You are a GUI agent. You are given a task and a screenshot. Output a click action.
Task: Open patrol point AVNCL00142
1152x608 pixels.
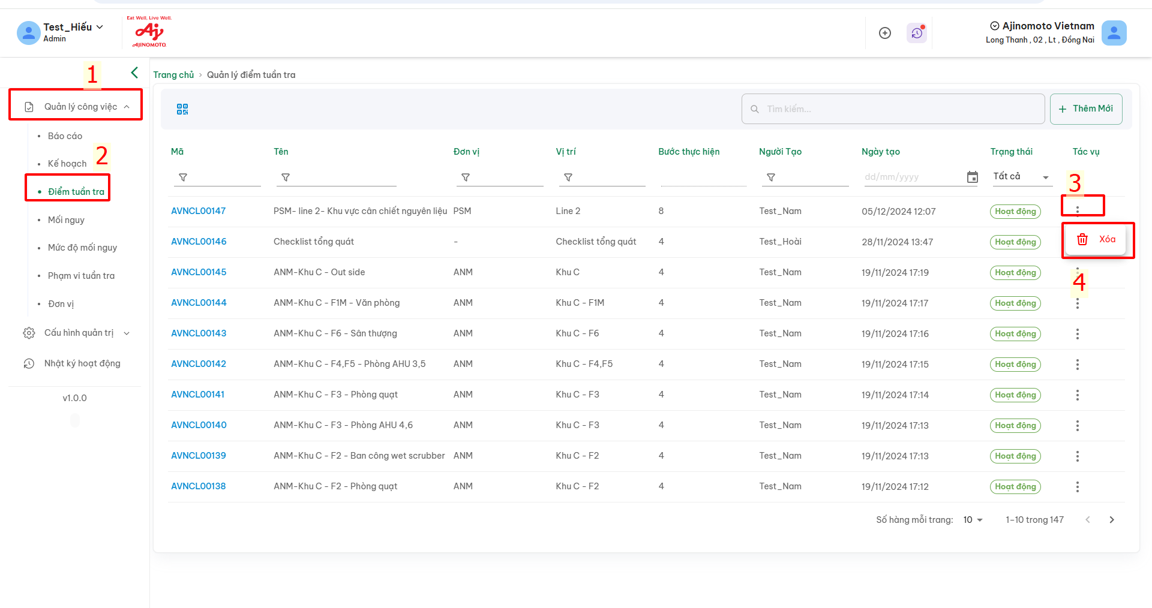click(199, 364)
